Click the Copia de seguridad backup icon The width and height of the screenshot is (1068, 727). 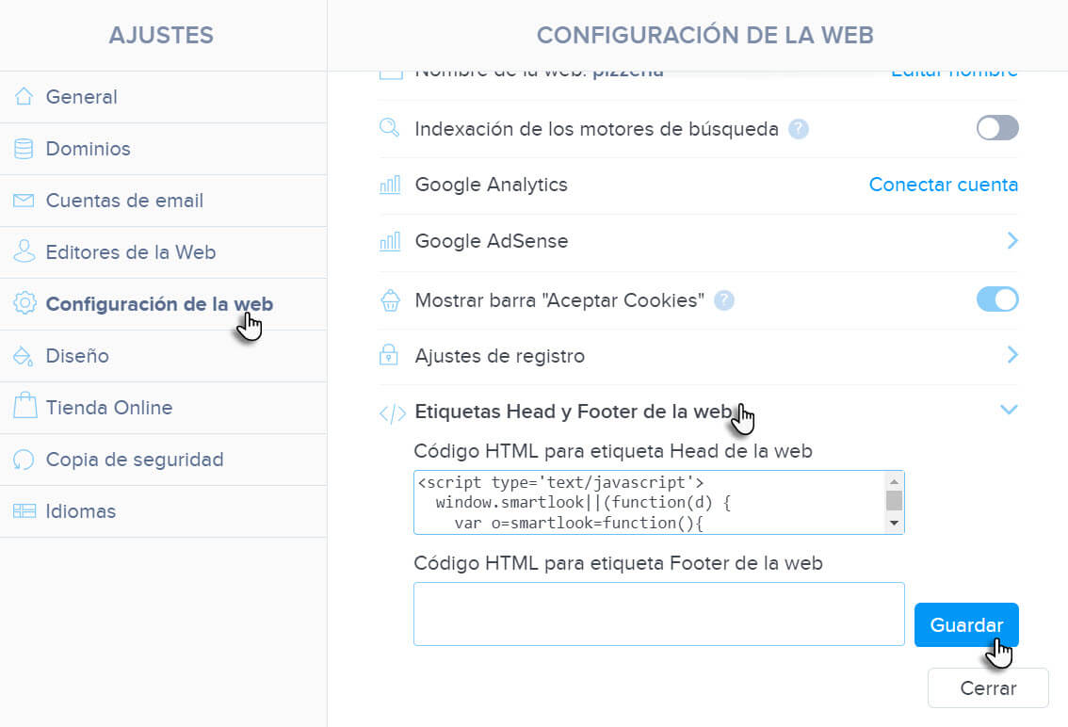(24, 460)
